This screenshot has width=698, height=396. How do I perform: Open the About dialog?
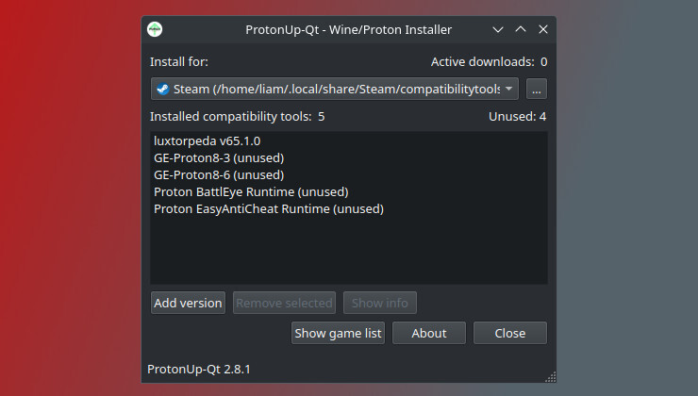(429, 333)
